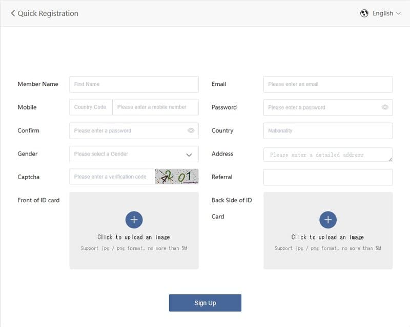Click the Referral input box

pos(327,177)
